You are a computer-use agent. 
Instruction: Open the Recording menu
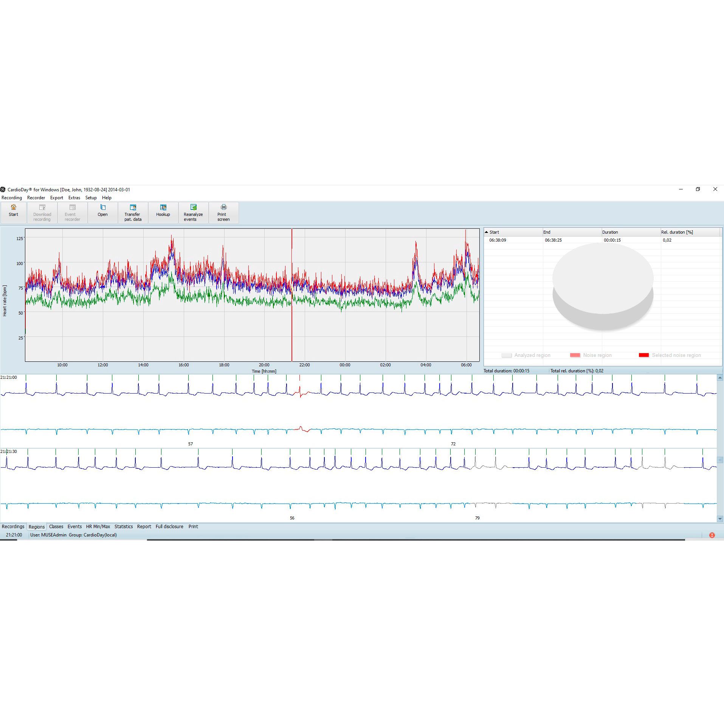tap(12, 198)
